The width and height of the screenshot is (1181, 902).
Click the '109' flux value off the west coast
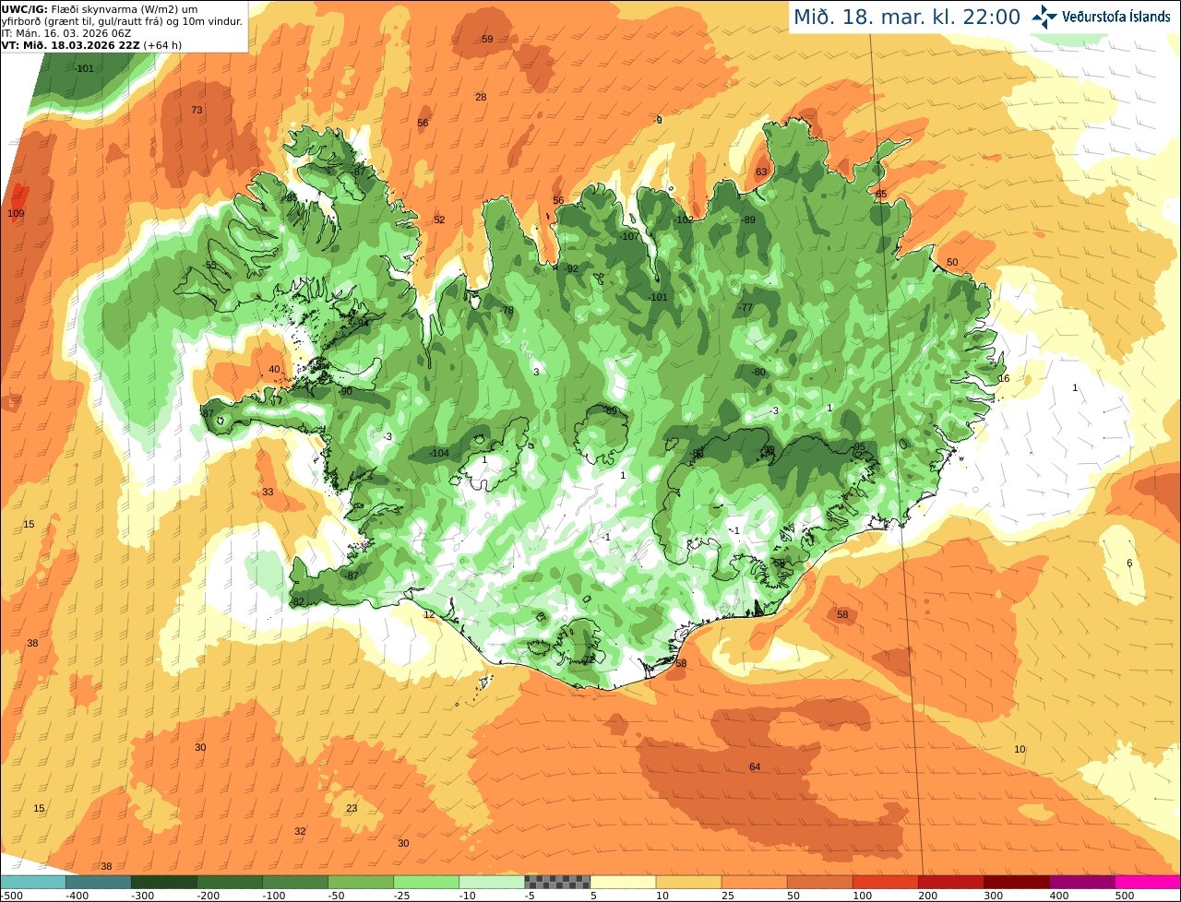coord(16,214)
